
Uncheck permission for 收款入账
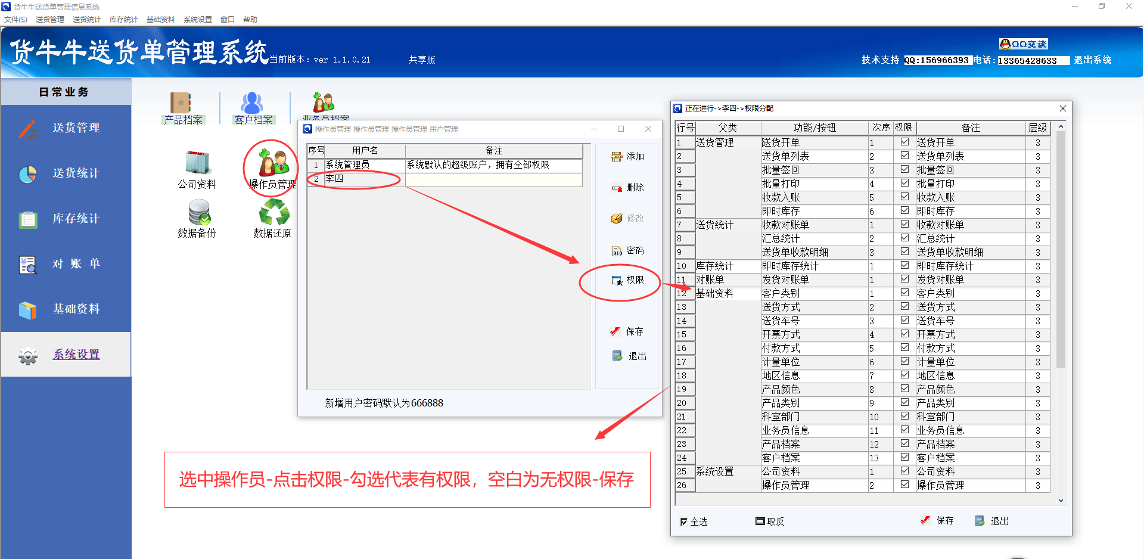(904, 197)
